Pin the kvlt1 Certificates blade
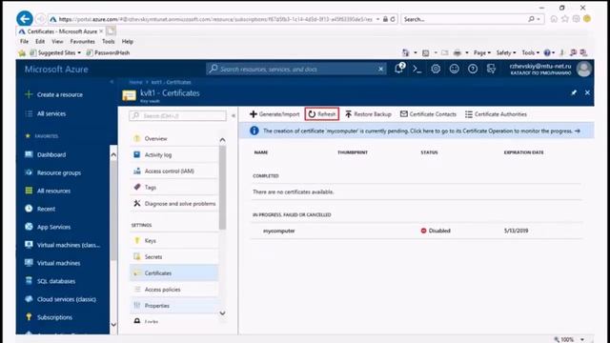610x343 pixels. [x=574, y=92]
